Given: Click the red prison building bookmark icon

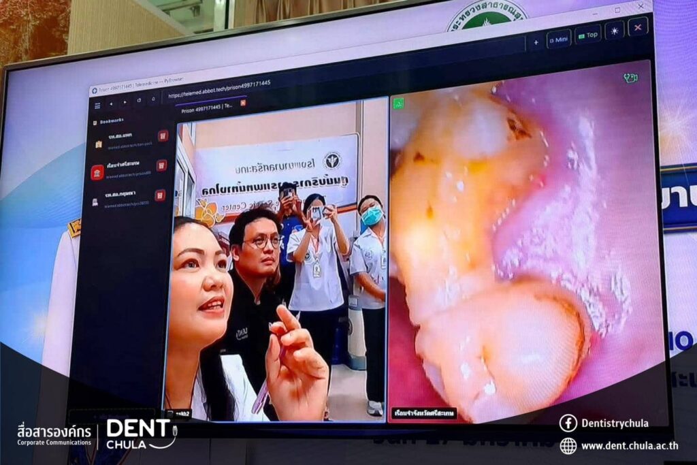Looking at the screenshot, I should click(97, 172).
